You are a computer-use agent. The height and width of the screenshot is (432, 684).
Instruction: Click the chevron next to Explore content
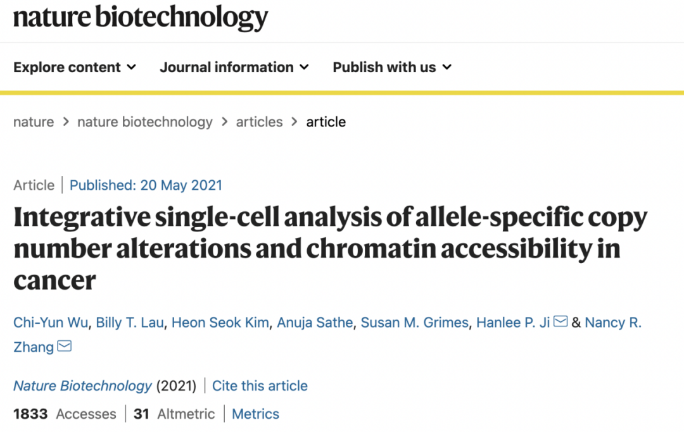coord(131,67)
